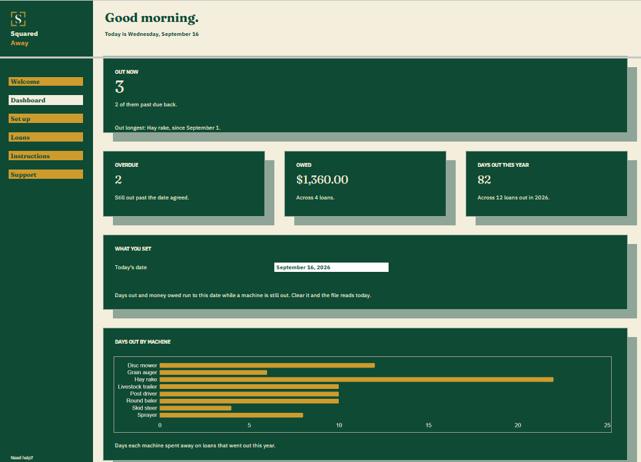
Task: Click the 'Good morning.' heading
Action: (151, 18)
